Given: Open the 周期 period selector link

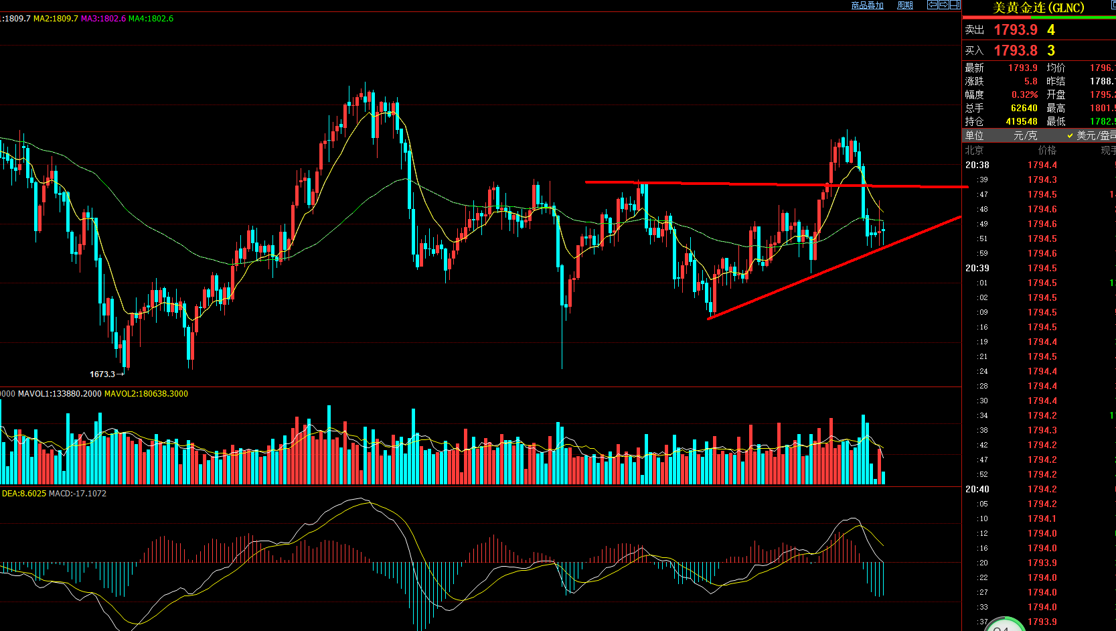Looking at the screenshot, I should (x=905, y=5).
